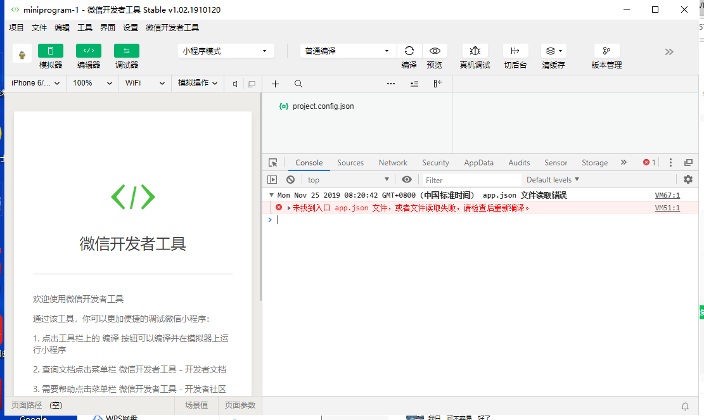The height and width of the screenshot is (420, 704).
Task: Click the 版本管理 version control icon
Action: [606, 51]
